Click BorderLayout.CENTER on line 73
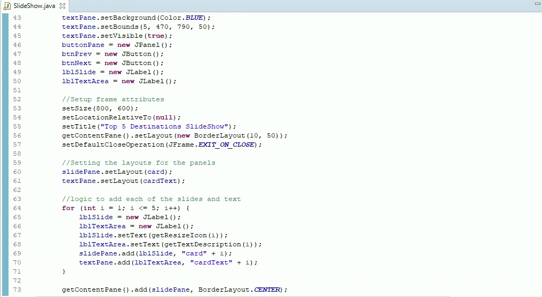 (239, 290)
